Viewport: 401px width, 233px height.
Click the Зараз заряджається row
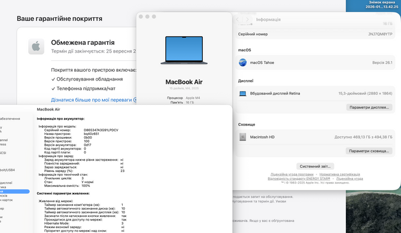[84, 167]
